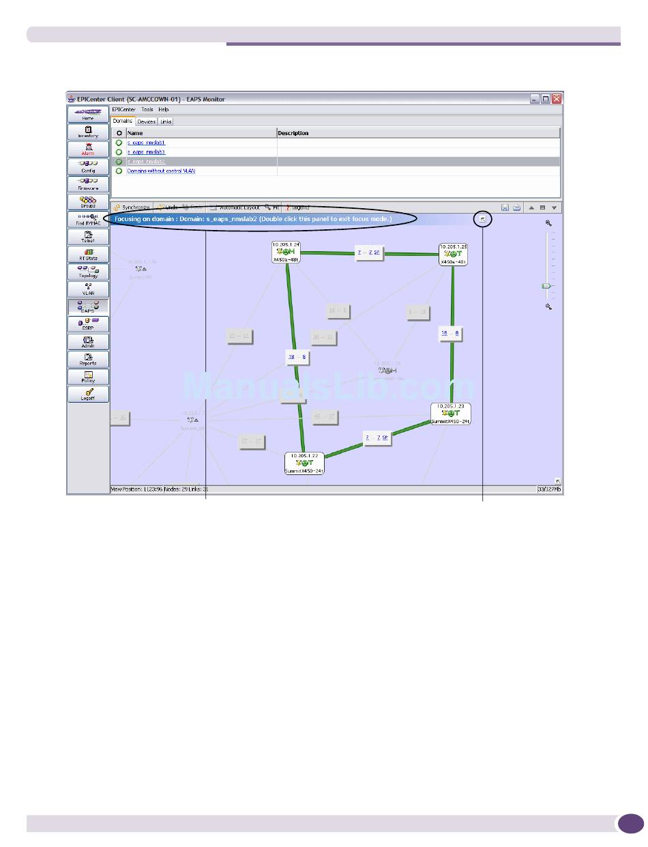Open the Config module
The height and width of the screenshot is (847, 648).
point(88,167)
